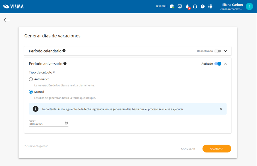Disable the Período aniversario switch
Screen dimensions: 257x166
[x=218, y=64]
